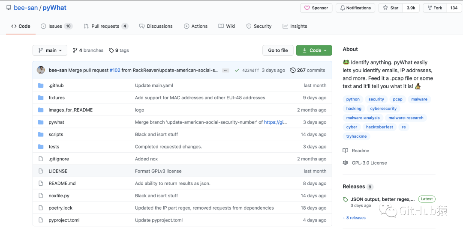Click the poetry.lock file icon
Screen dimensions: 463x231
(41, 208)
